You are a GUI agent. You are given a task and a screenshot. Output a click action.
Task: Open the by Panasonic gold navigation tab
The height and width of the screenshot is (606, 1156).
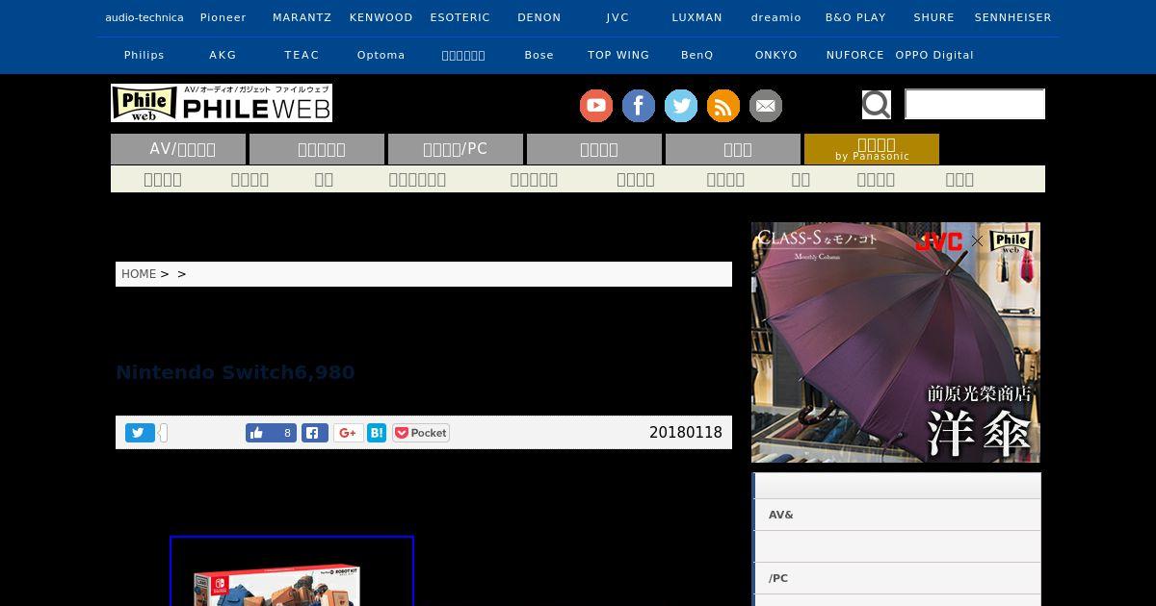tap(872, 149)
